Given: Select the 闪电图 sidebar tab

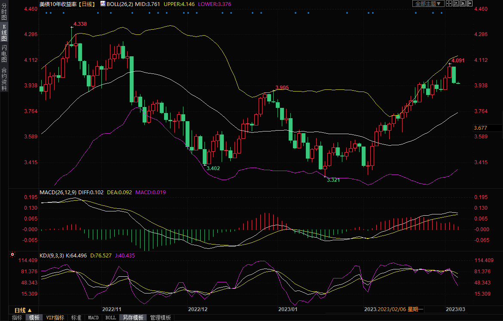Looking at the screenshot, I should (4, 53).
